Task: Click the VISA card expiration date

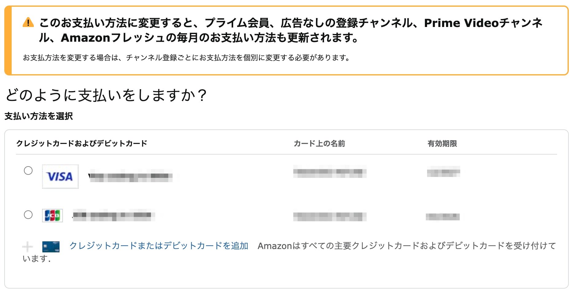Action: [443, 172]
